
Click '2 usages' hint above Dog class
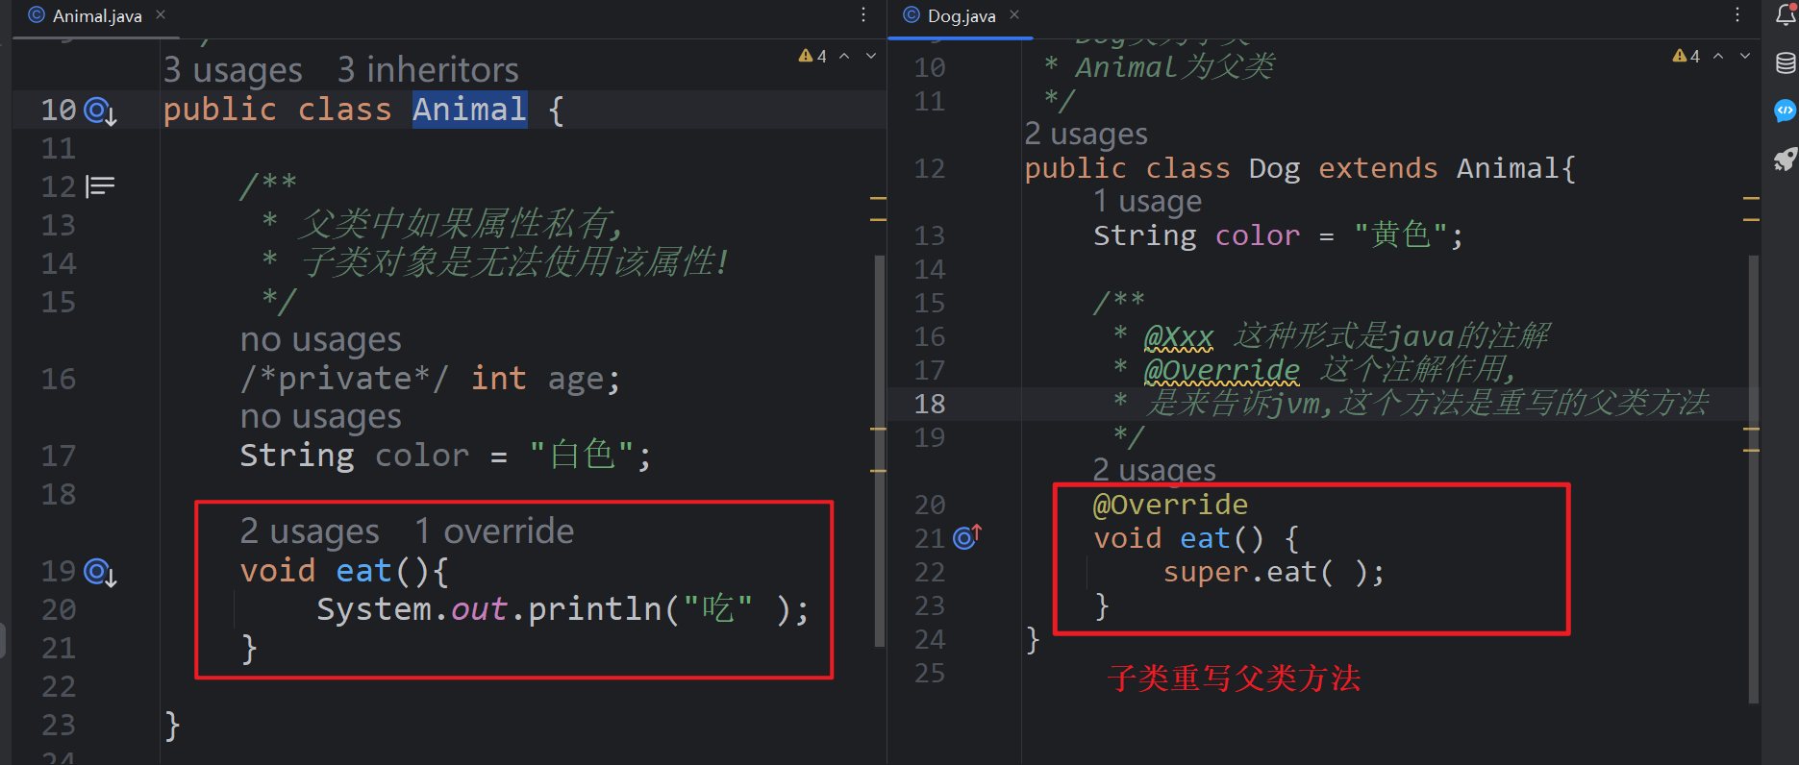(1087, 134)
